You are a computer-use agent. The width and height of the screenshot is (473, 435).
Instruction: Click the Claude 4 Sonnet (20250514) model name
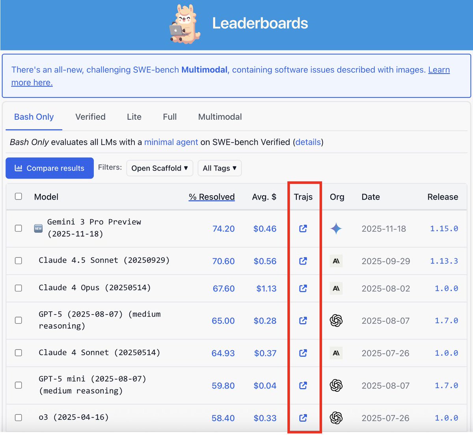[x=99, y=353]
